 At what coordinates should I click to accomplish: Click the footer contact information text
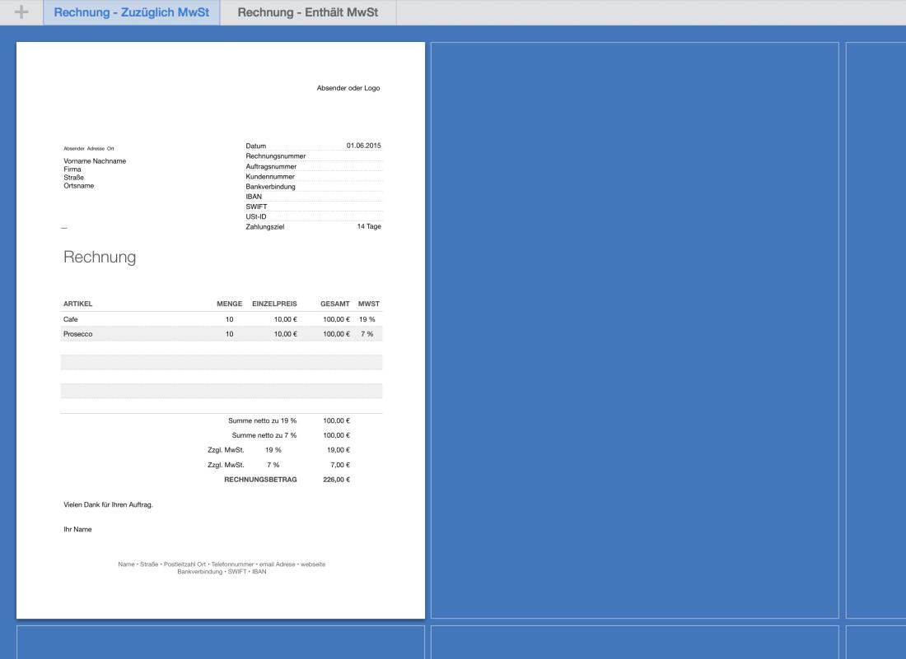click(222, 568)
